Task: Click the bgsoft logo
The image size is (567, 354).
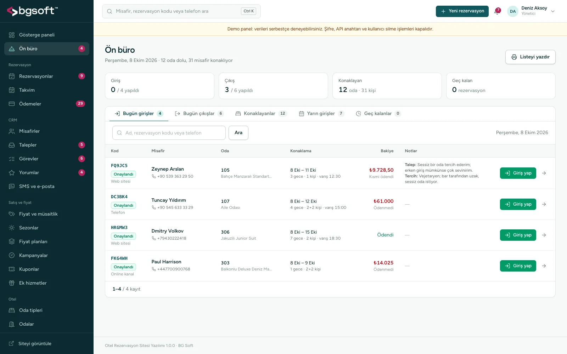Action: point(32,11)
